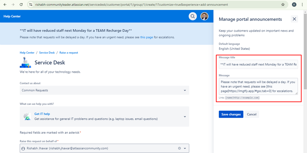Click the Raise a request breadcrumb
The height and width of the screenshot is (153, 307).
[69, 53]
